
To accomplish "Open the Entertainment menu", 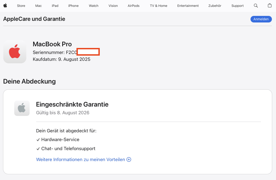I will tap(188, 6).
